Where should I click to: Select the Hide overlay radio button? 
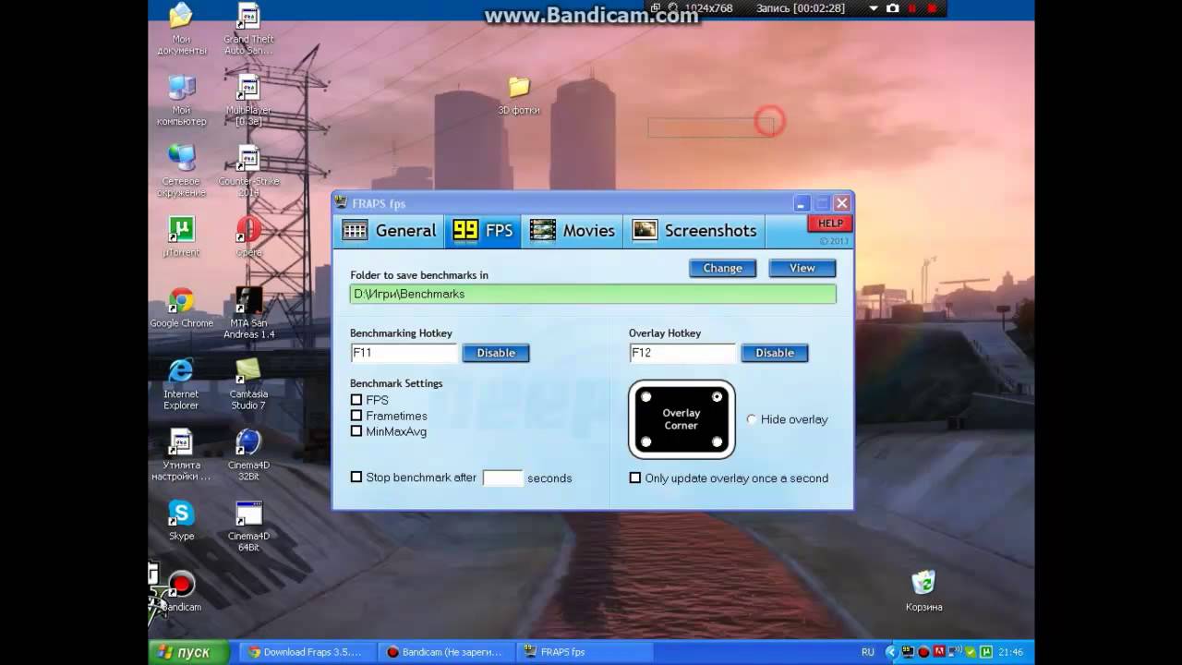click(752, 419)
